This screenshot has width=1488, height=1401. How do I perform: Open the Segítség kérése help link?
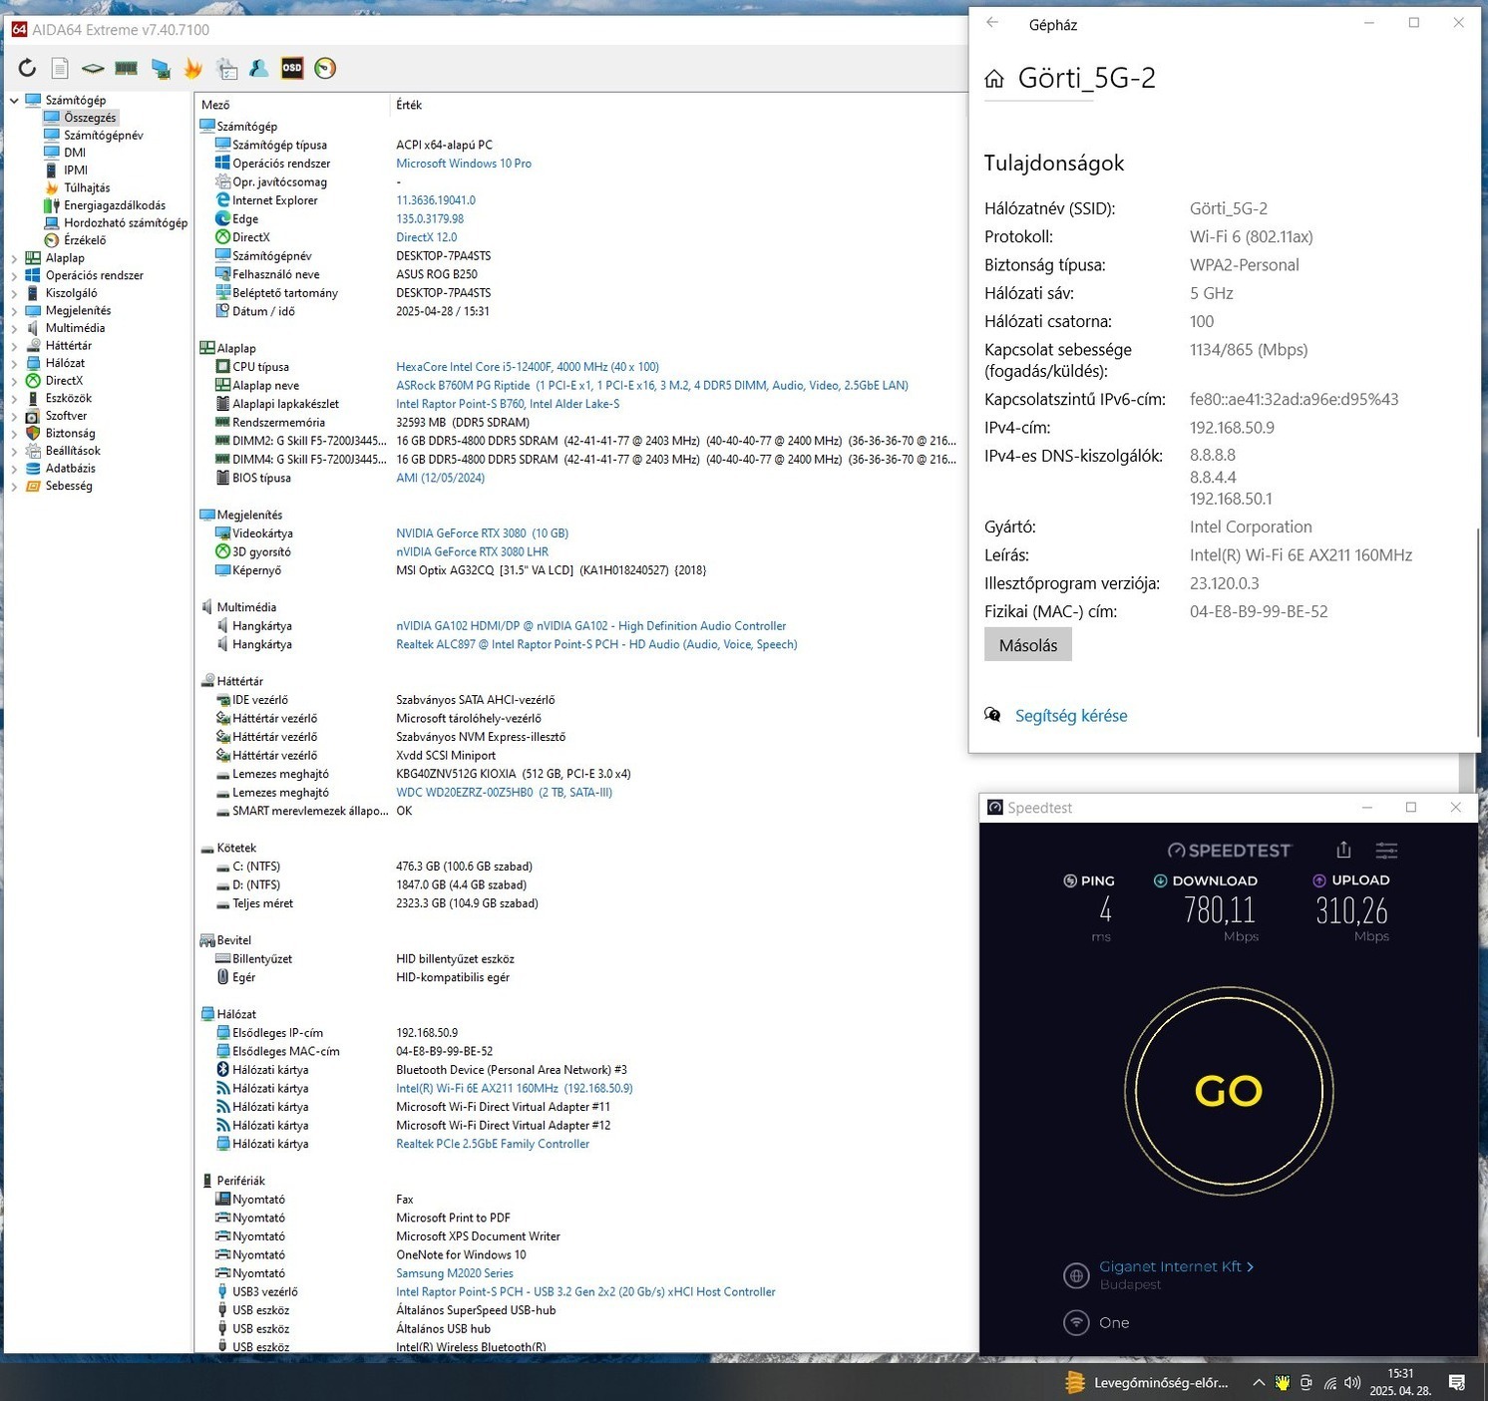tap(1071, 716)
